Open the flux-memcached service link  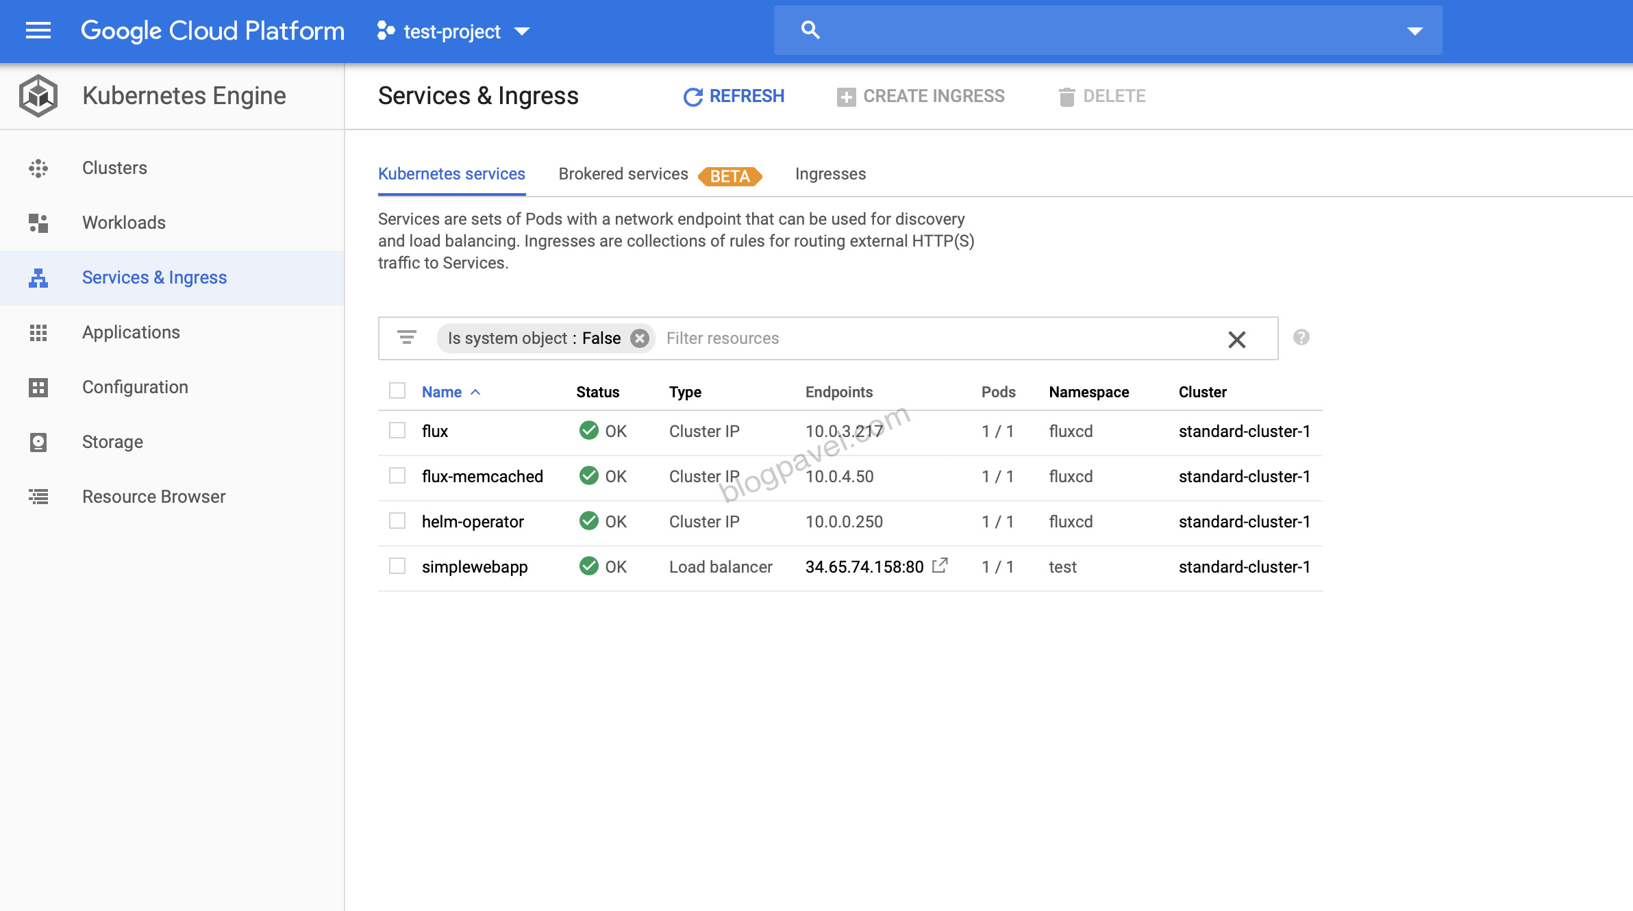[482, 476]
